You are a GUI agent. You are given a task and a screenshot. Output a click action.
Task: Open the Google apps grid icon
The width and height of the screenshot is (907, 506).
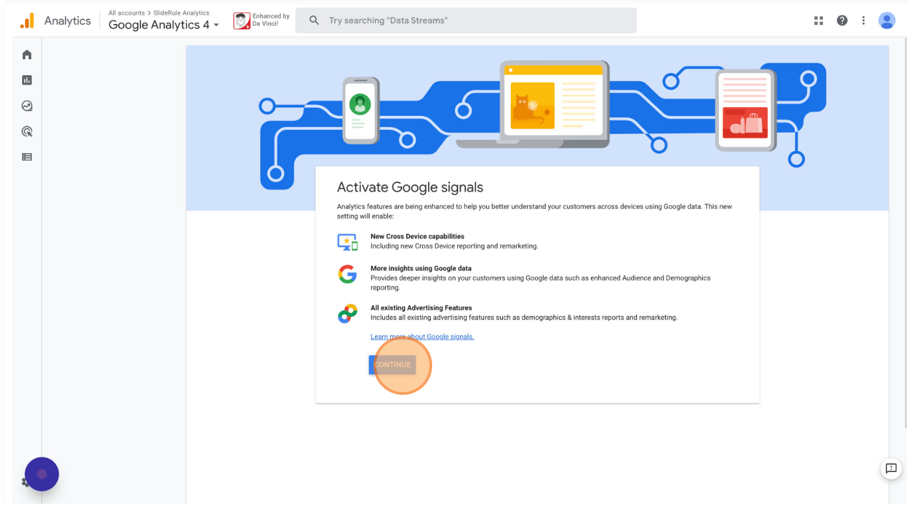819,21
